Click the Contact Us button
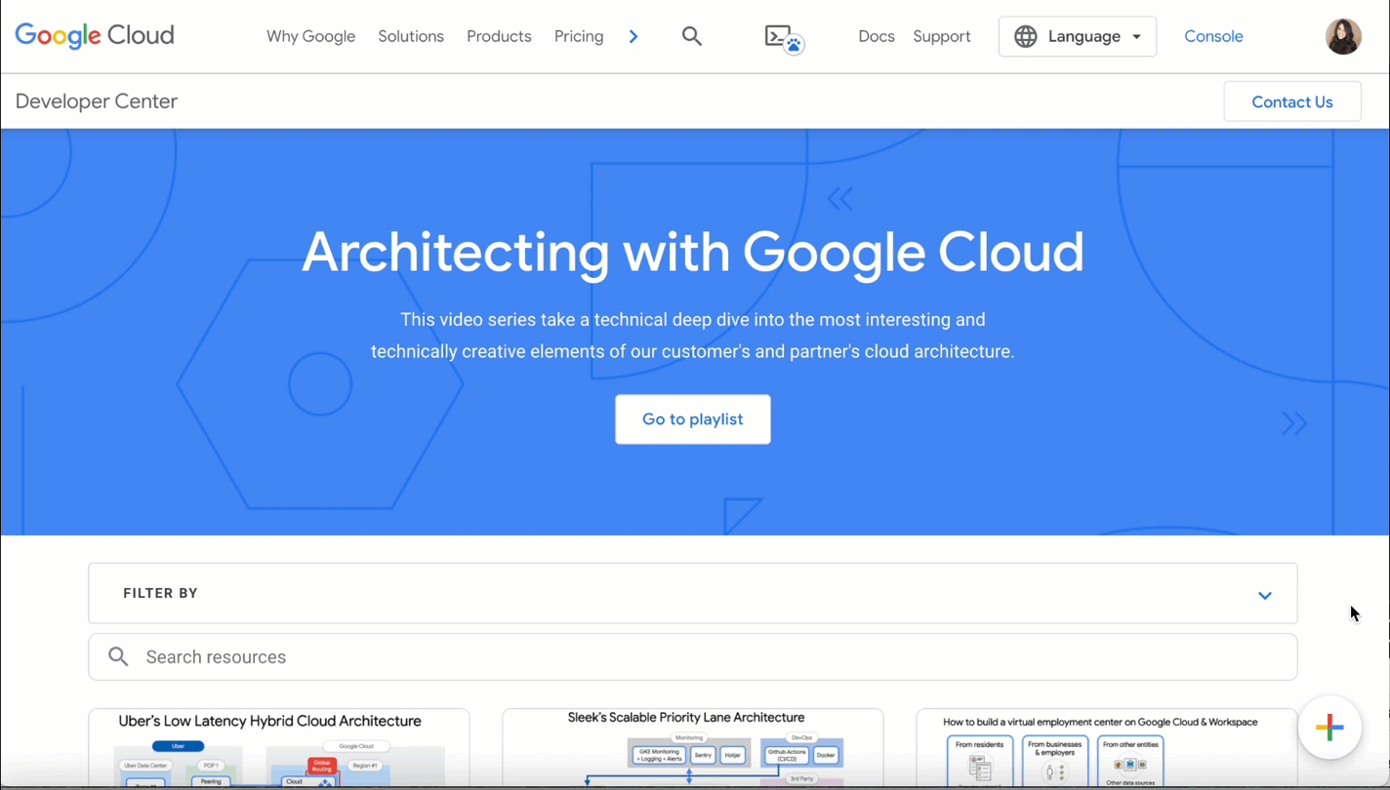Viewport: 1390px width, 790px height. (1291, 102)
